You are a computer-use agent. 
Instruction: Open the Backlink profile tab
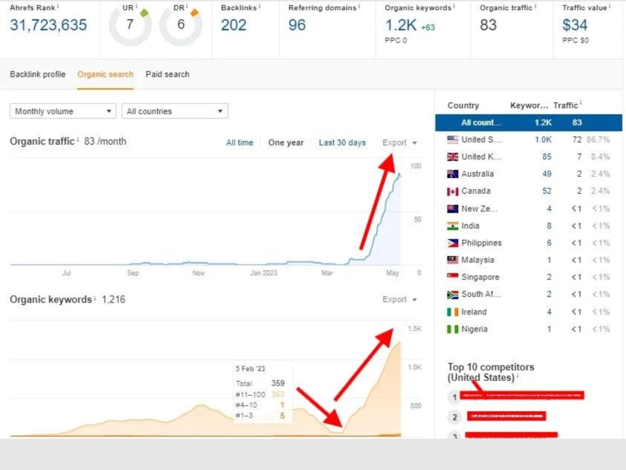click(38, 75)
